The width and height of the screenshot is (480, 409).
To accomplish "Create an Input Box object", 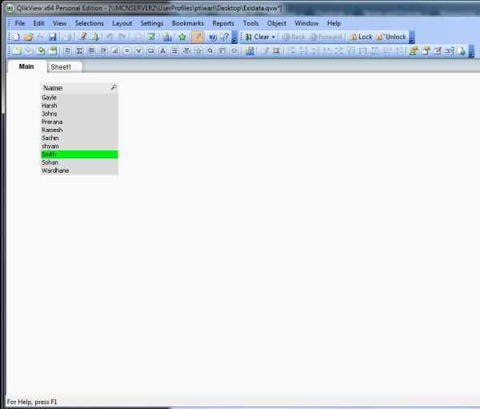I will pos(127,51).
